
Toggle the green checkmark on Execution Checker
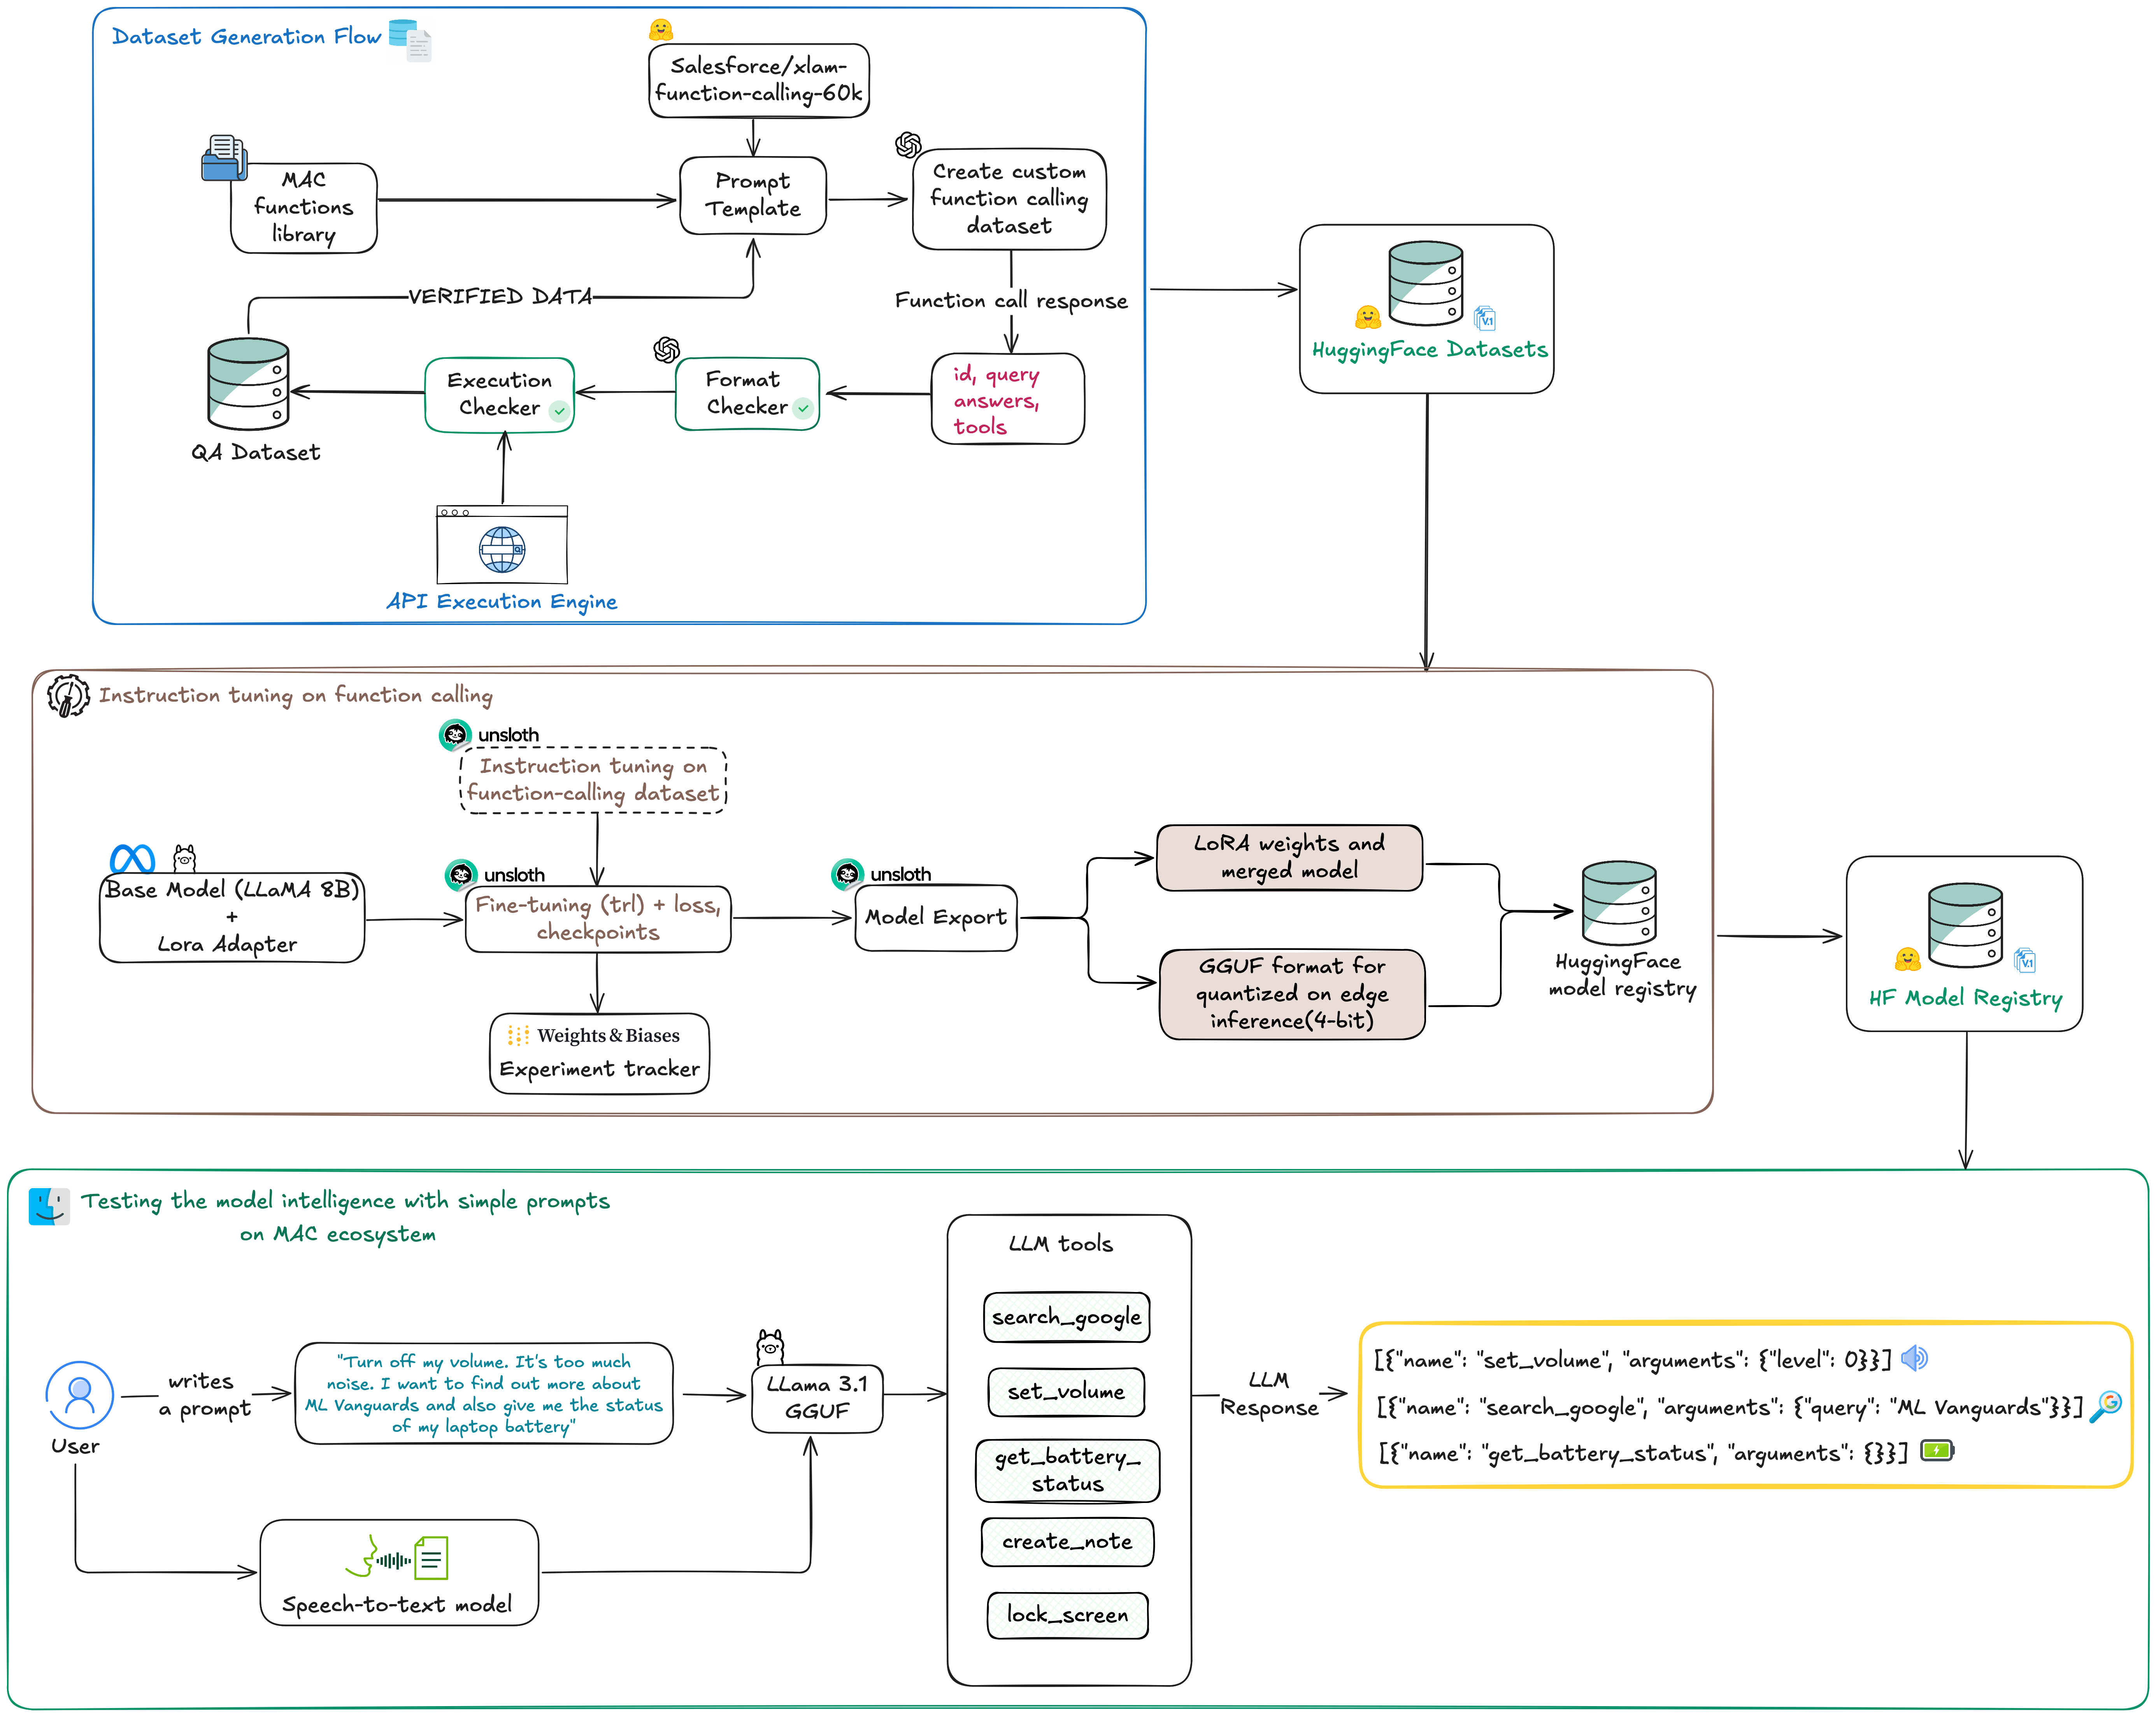[x=560, y=410]
